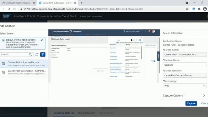Click the Chrome media control icon in title bar
The image size is (208, 117).
[187, 3]
